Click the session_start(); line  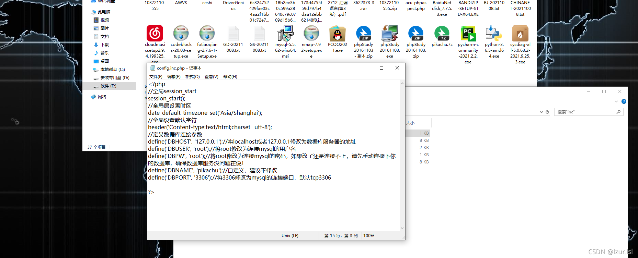pos(167,98)
